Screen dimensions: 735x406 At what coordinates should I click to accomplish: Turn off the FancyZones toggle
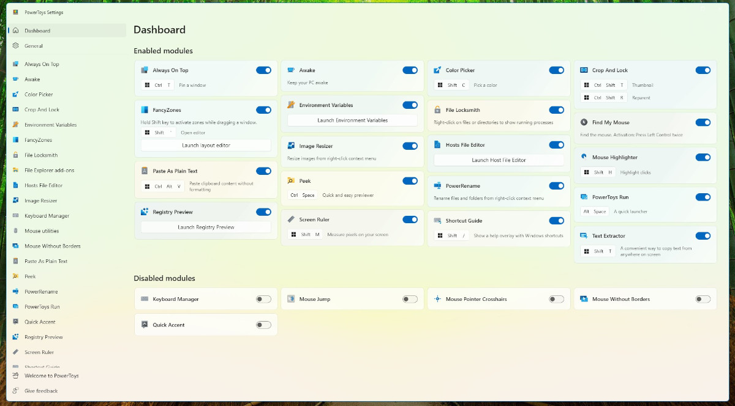click(263, 110)
